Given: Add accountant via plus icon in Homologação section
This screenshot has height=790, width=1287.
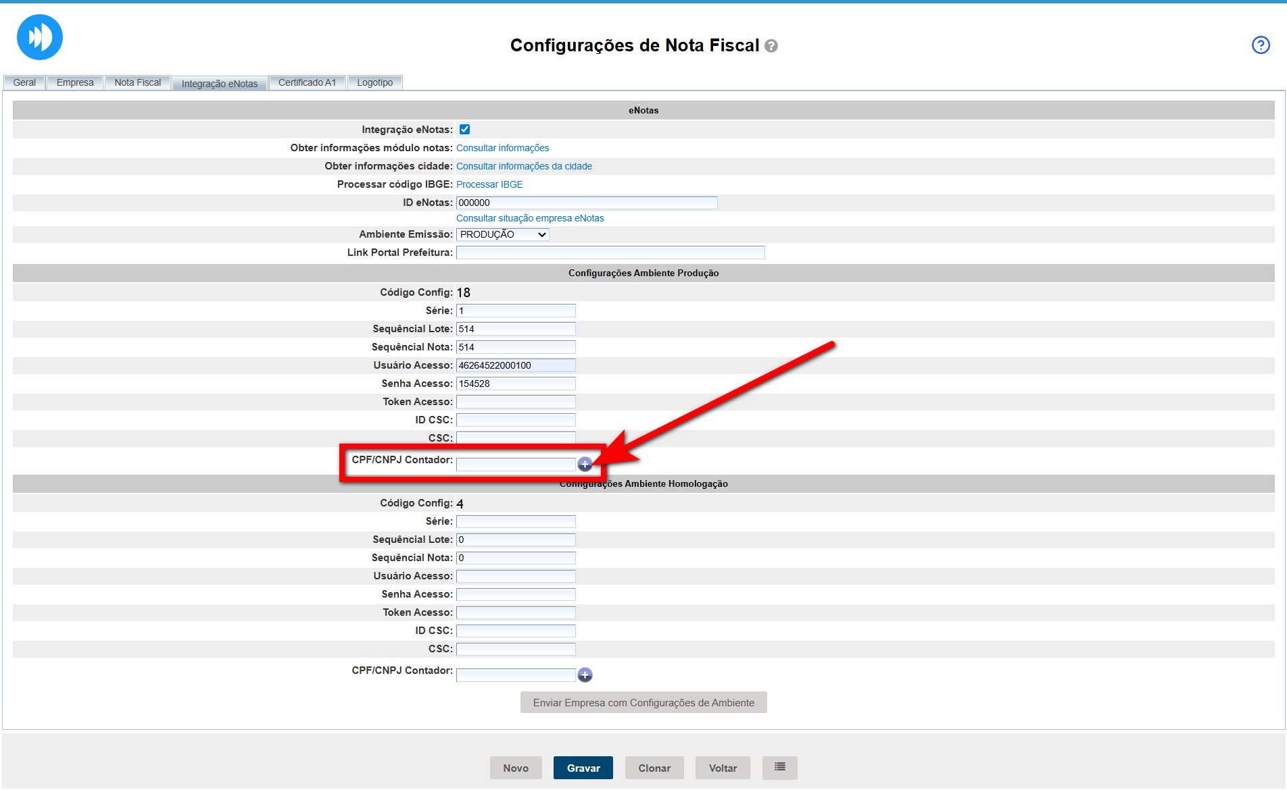Looking at the screenshot, I should tap(585, 675).
